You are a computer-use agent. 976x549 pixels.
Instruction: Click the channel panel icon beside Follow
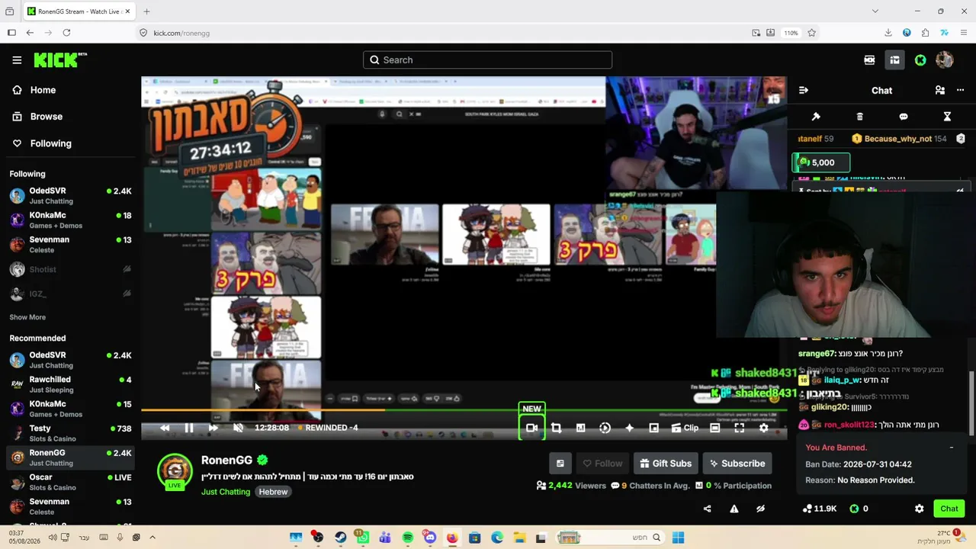(560, 464)
